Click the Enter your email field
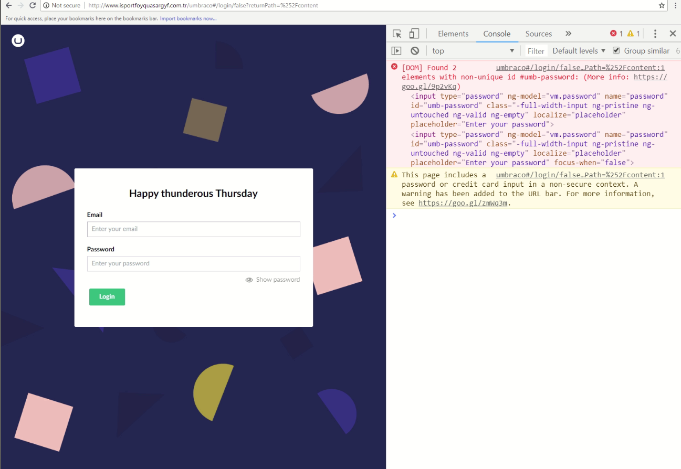Screen dimensions: 681x469 click(193, 229)
